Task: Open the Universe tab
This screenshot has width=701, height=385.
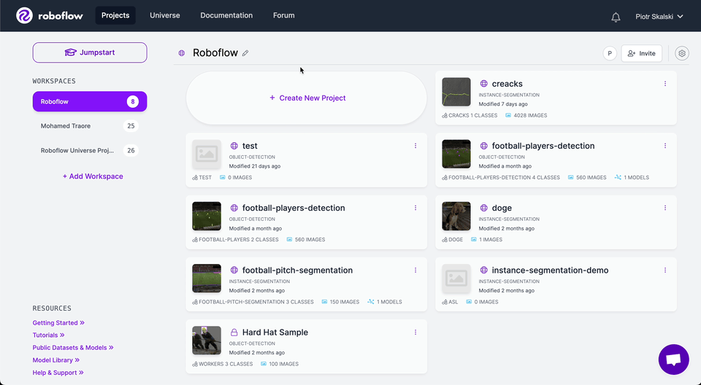Action: point(165,15)
